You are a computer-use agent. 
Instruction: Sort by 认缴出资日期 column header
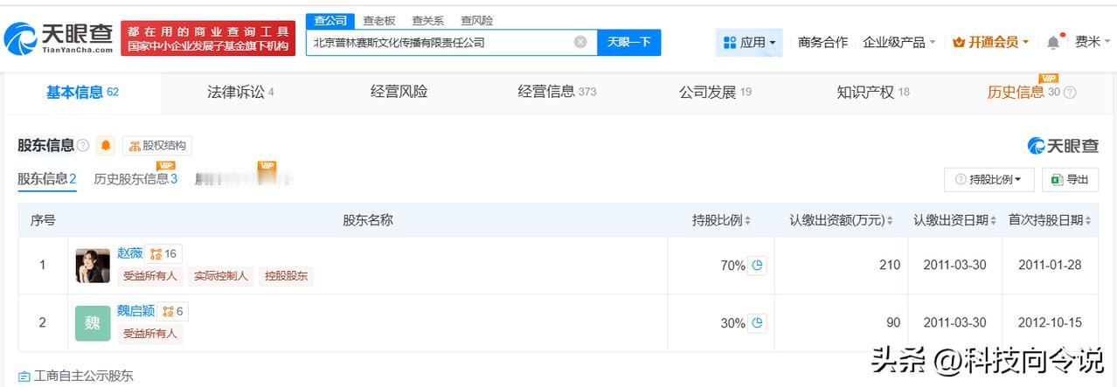pos(955,220)
